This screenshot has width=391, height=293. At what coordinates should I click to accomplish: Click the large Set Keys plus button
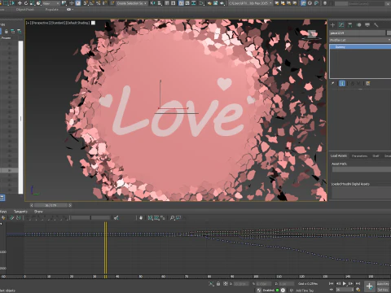(x=369, y=286)
